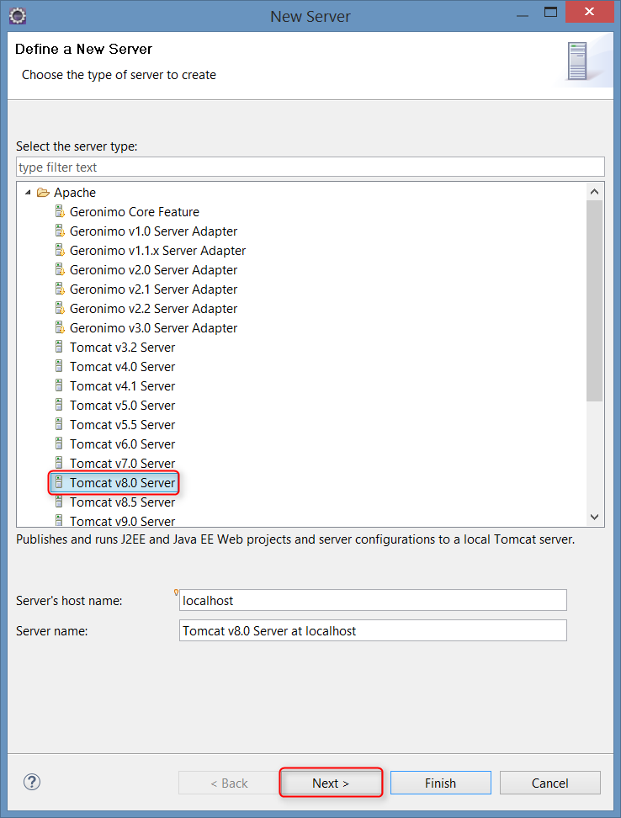Select Geronimo v3.0 Server Adapter
Image resolution: width=621 pixels, height=818 pixels.
153,327
